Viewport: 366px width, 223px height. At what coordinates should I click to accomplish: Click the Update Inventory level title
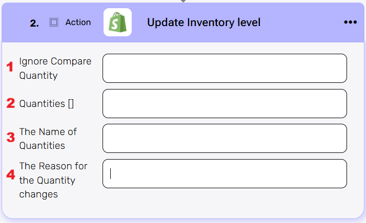click(x=204, y=23)
